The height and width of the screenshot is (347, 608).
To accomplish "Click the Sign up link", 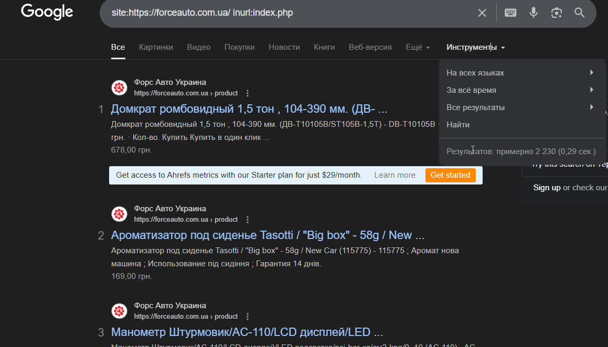I will (x=547, y=188).
